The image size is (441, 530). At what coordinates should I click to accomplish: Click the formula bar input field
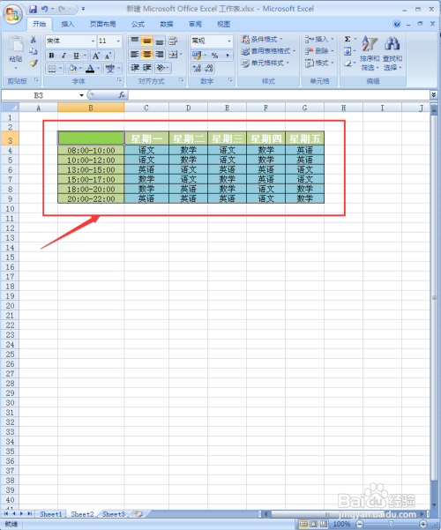click(279, 95)
